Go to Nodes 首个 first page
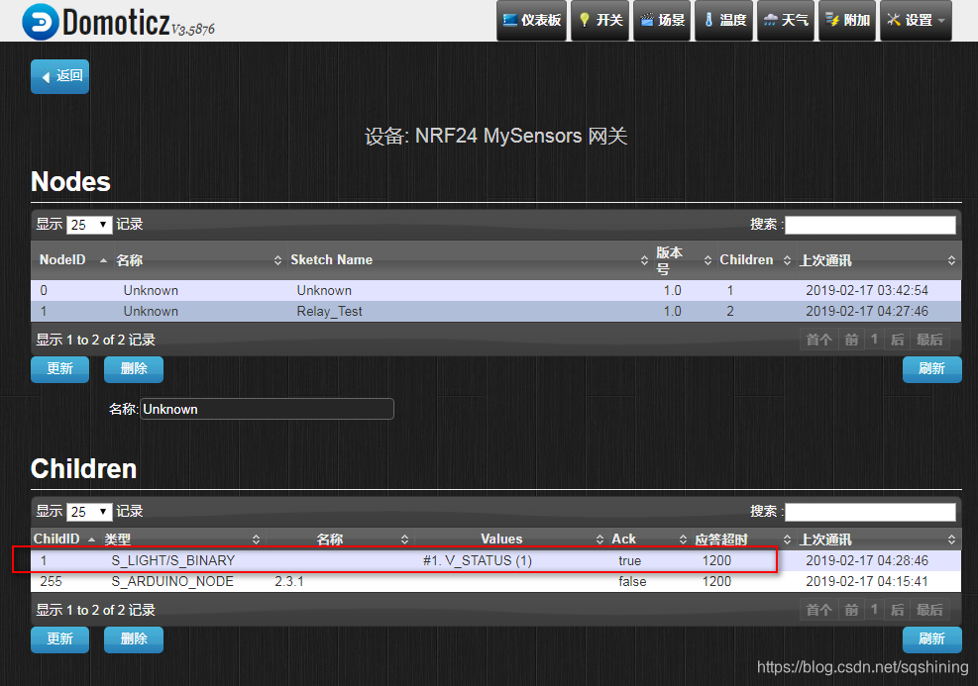 click(x=818, y=340)
